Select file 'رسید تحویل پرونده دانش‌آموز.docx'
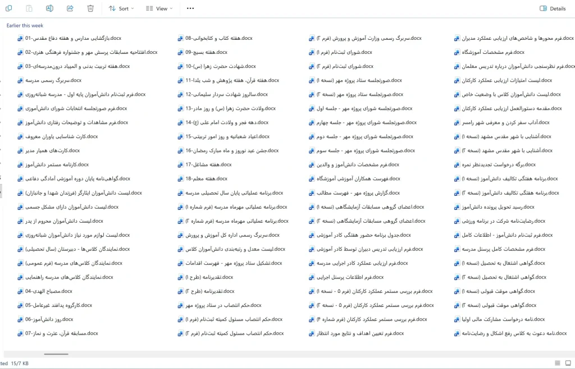The width and height of the screenshot is (575, 369). point(494,207)
